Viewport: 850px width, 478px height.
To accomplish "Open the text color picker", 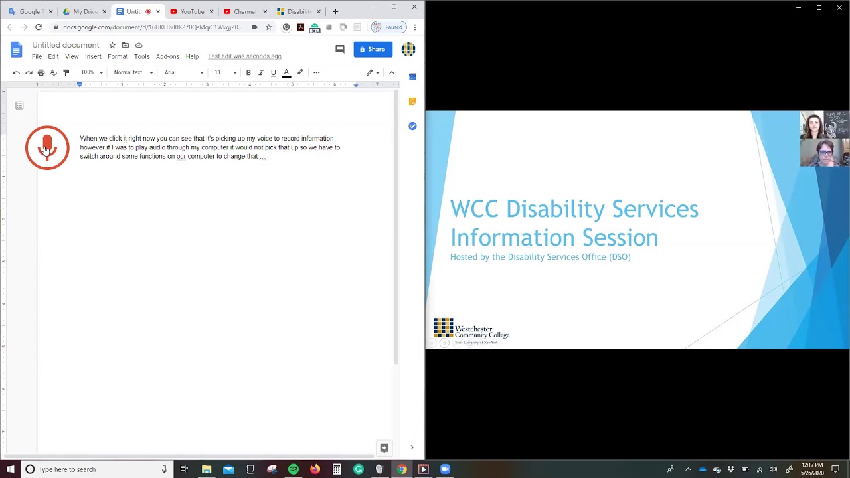I will click(286, 72).
